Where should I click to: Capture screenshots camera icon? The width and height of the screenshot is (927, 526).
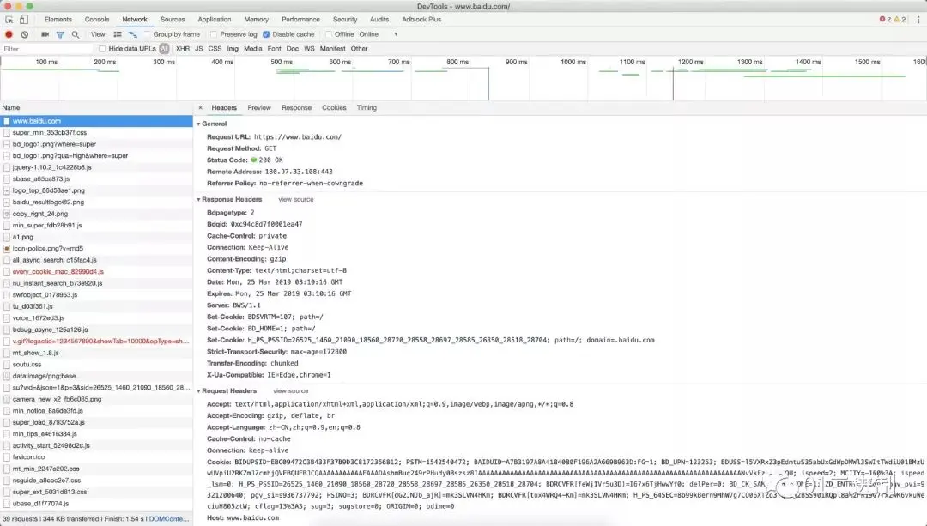point(45,34)
